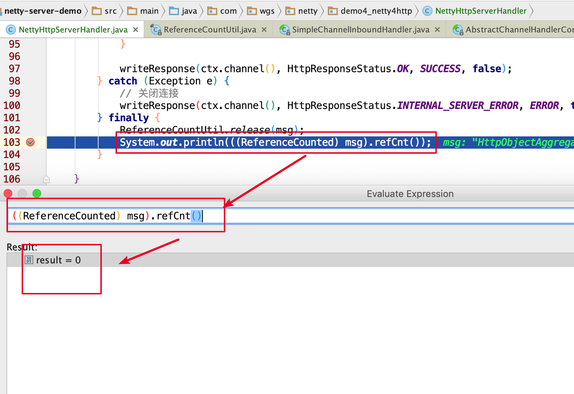Select the NettyHttpServerHandler class breadcrumb

(x=481, y=11)
